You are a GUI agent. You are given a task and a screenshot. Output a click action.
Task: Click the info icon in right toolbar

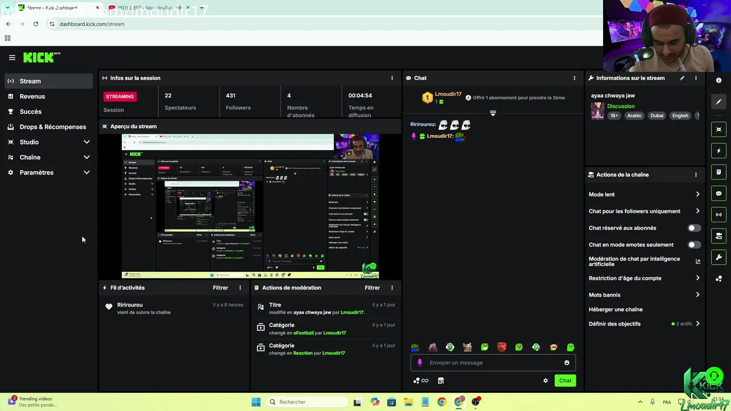pyautogui.click(x=718, y=80)
